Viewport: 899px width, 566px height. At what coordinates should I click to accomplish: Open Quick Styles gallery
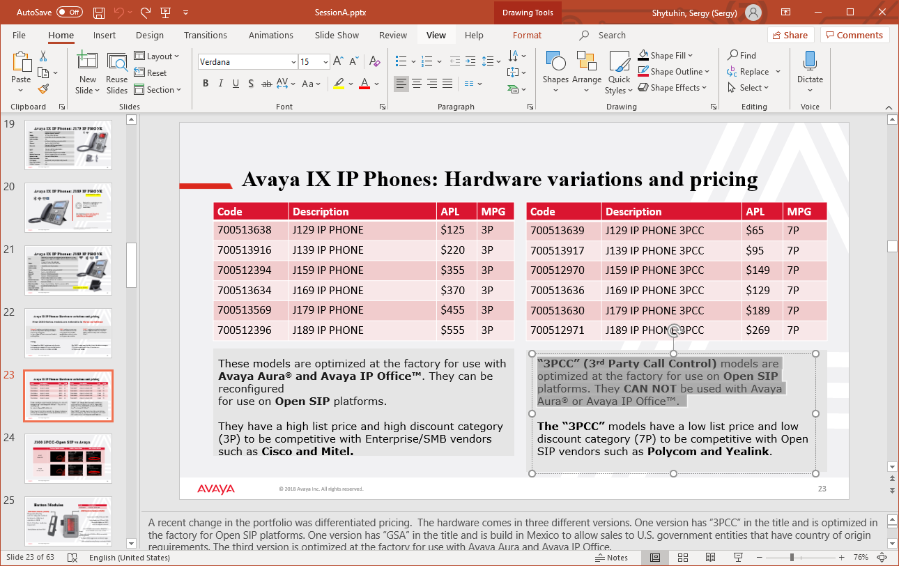619,73
